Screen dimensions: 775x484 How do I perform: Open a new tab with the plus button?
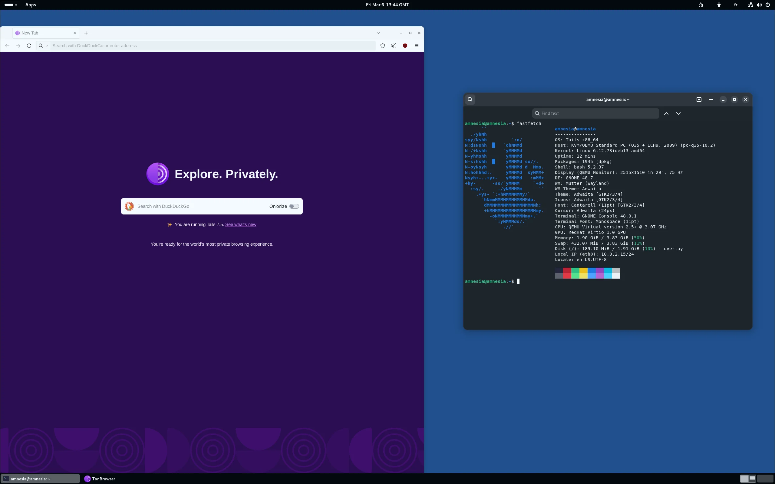pyautogui.click(x=86, y=33)
